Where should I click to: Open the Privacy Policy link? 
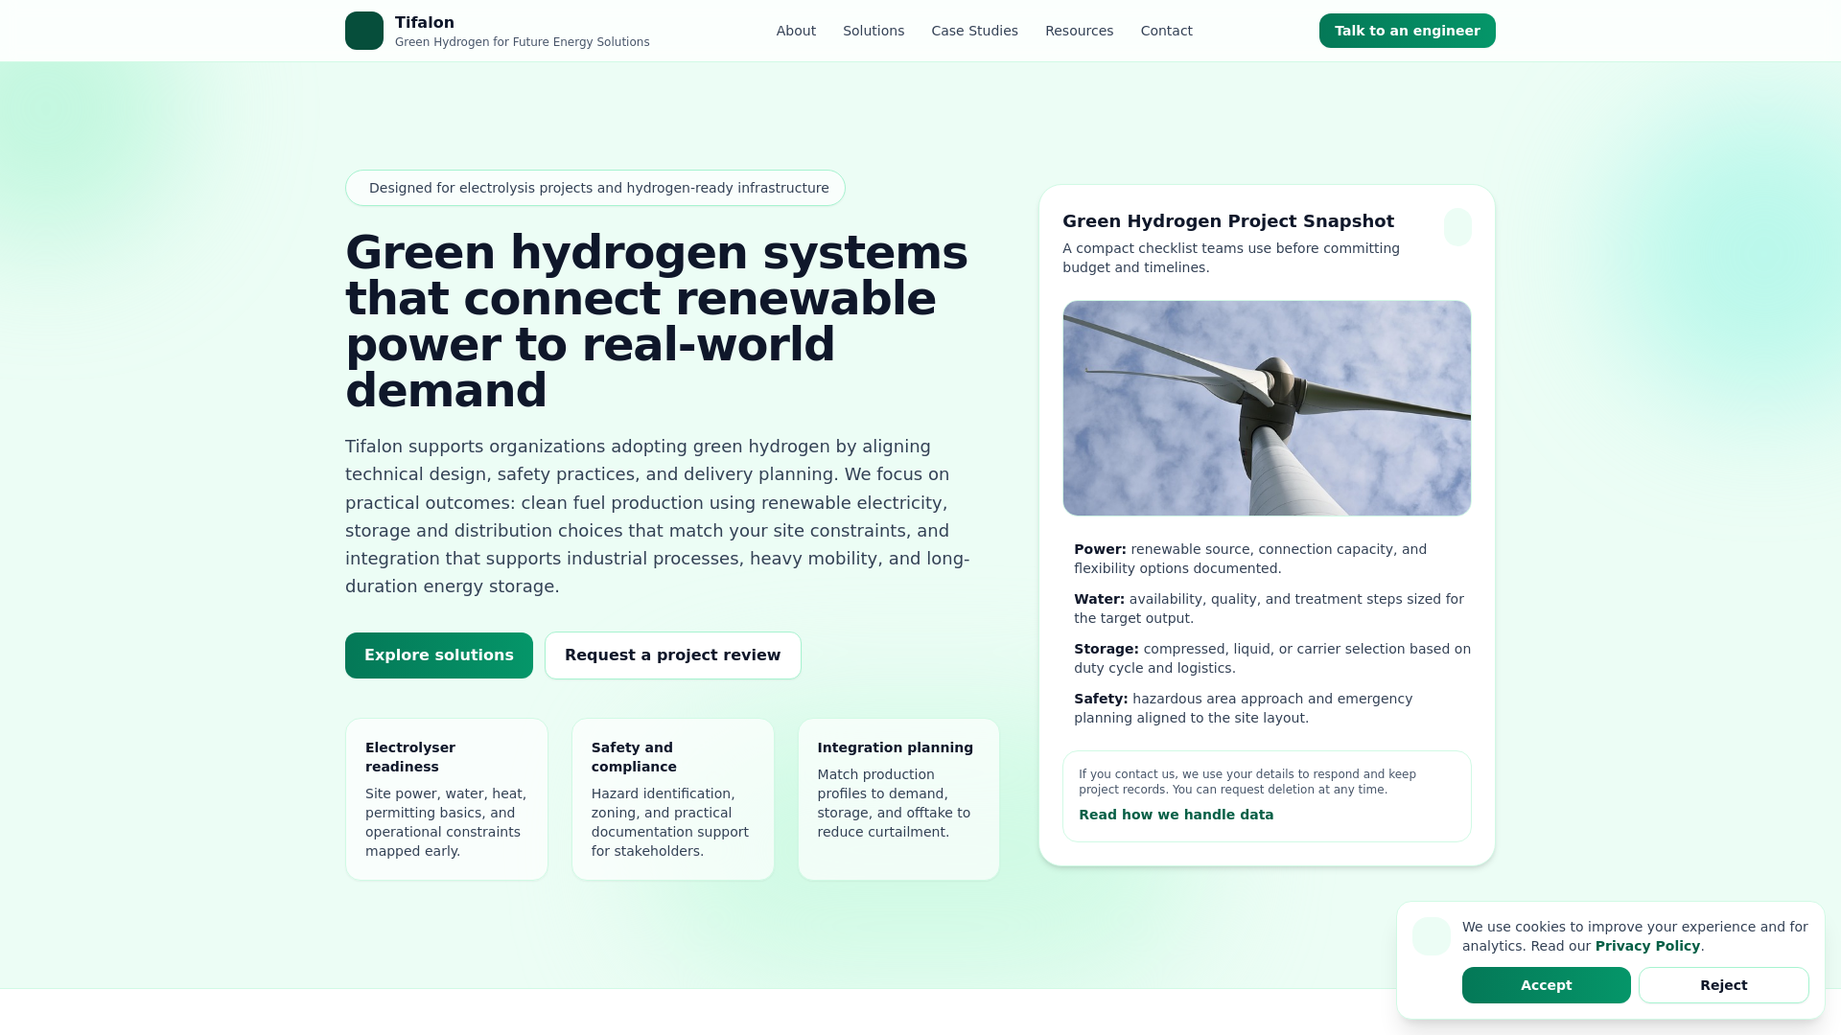click(1647, 946)
